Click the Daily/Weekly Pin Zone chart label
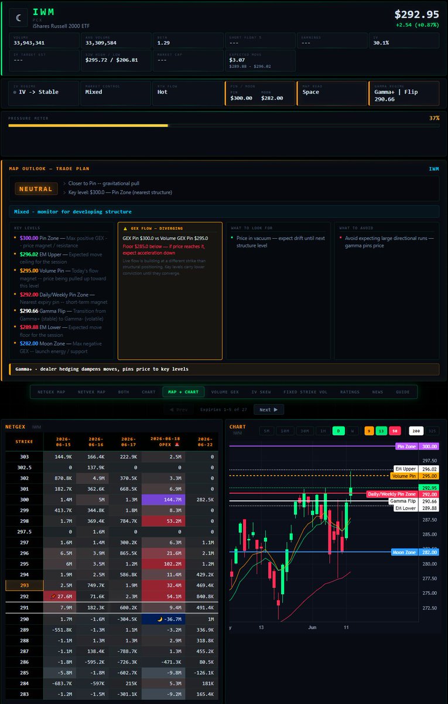The height and width of the screenshot is (704, 448). (402, 495)
